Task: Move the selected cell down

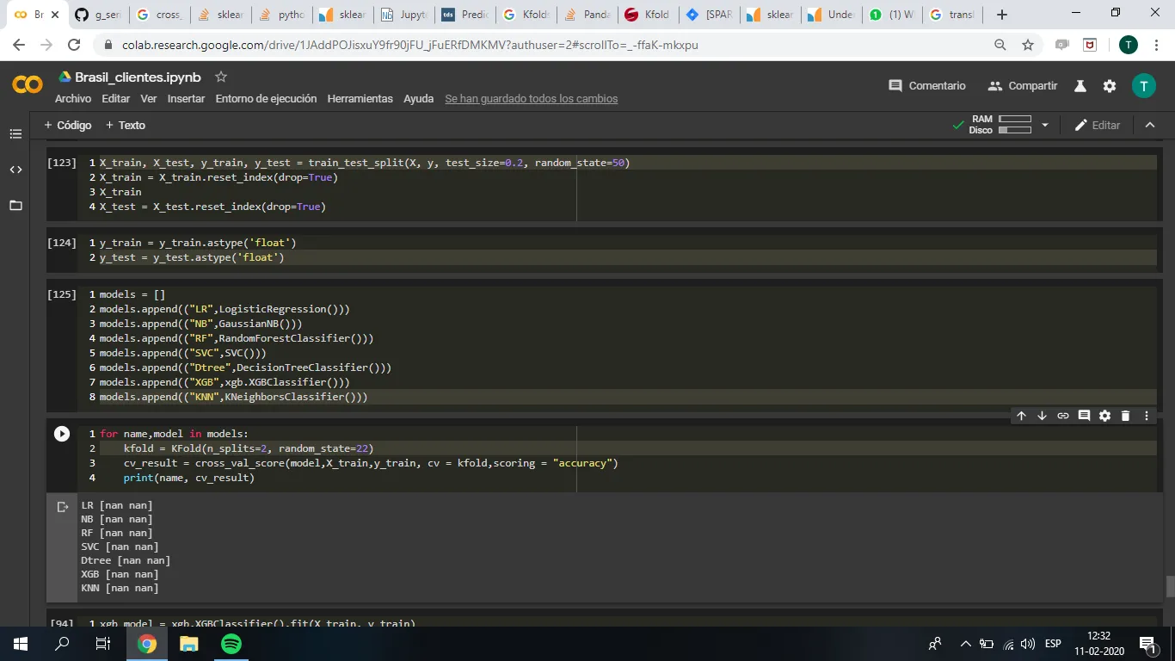Action: [1043, 416]
